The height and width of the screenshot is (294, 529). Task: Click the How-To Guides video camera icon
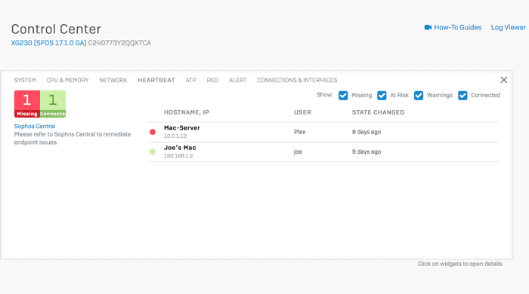pyautogui.click(x=428, y=27)
